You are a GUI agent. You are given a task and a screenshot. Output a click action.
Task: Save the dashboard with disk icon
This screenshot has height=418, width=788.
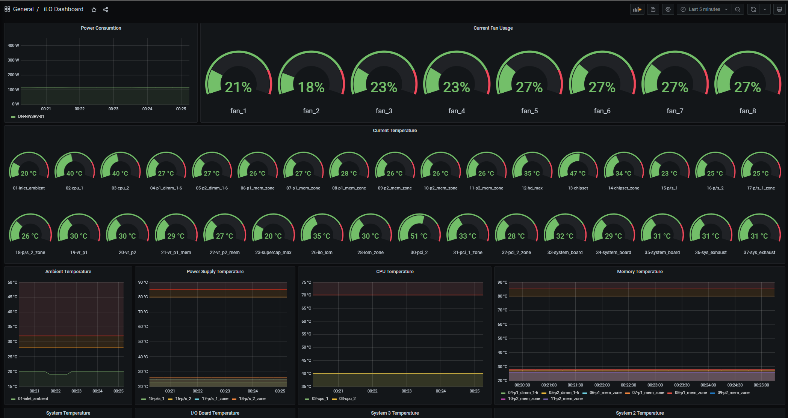653,9
